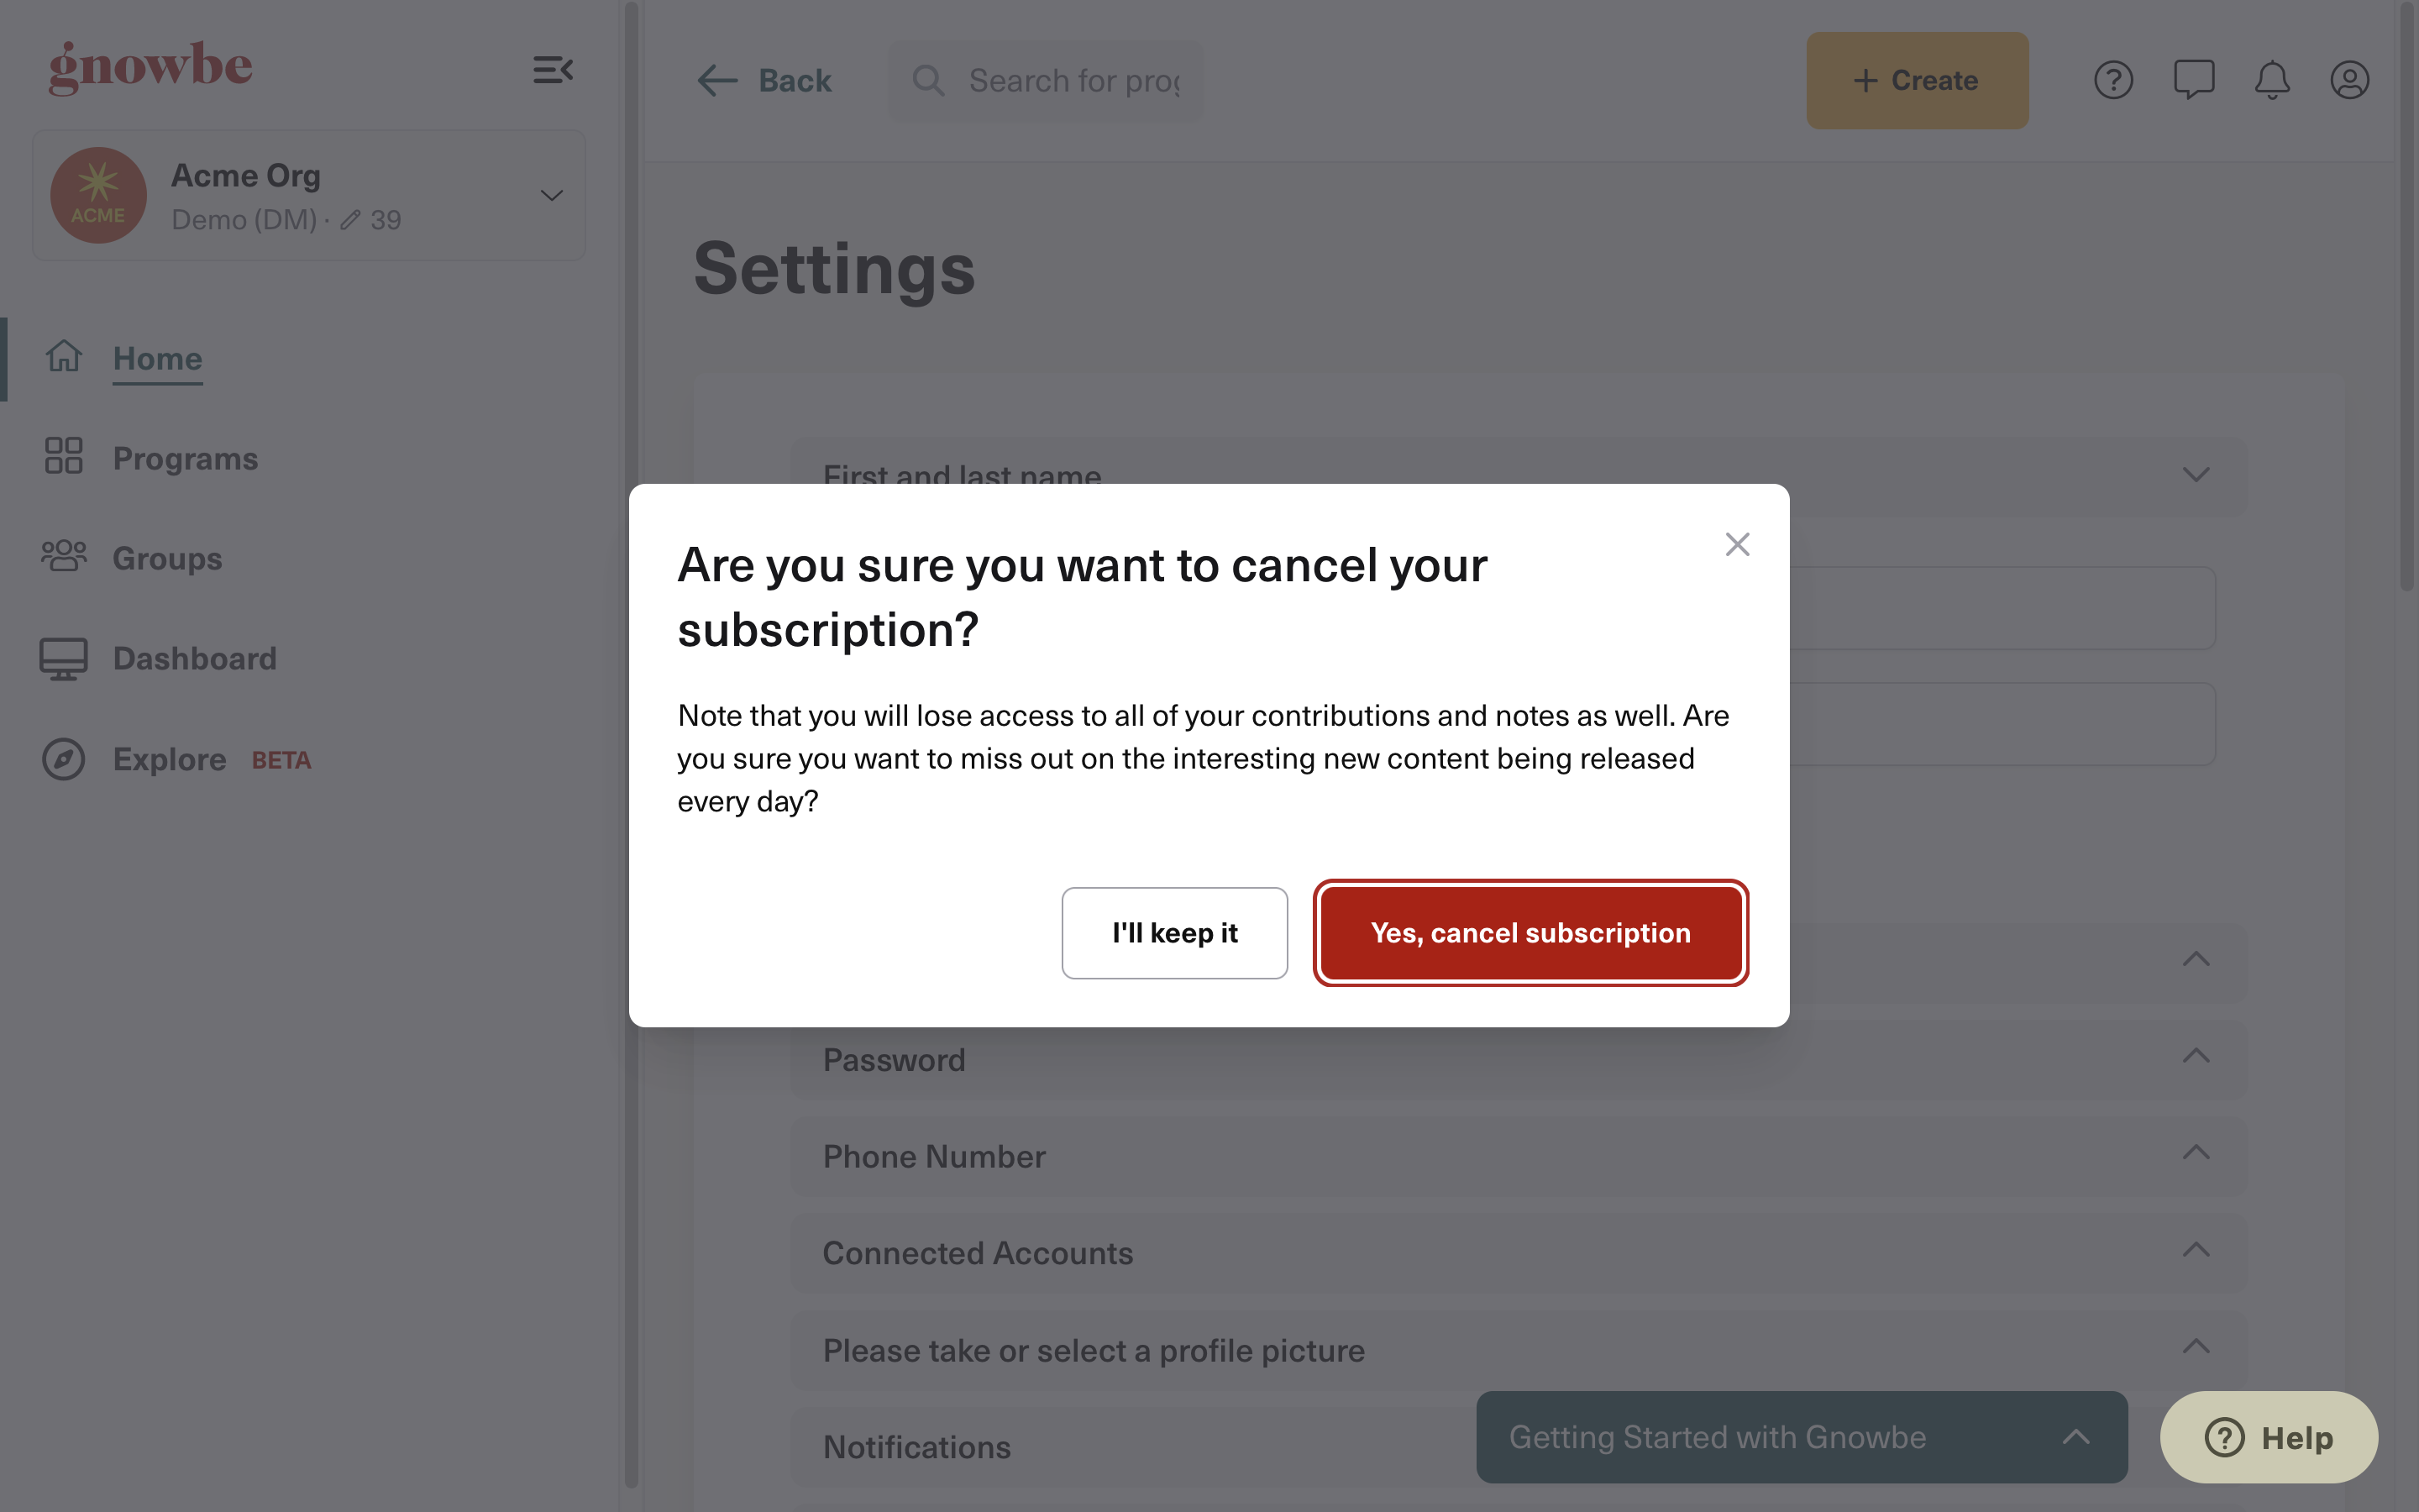
Task: Expand the Phone Number section
Action: 1519,1157
